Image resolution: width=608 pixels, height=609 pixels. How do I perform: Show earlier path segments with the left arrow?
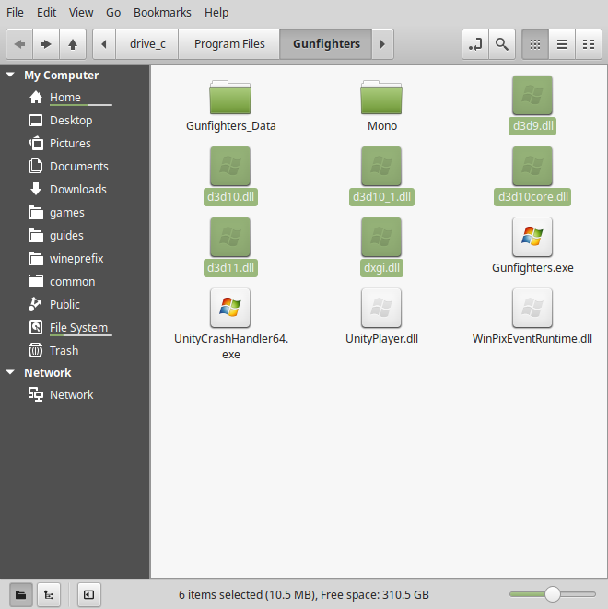coord(104,44)
